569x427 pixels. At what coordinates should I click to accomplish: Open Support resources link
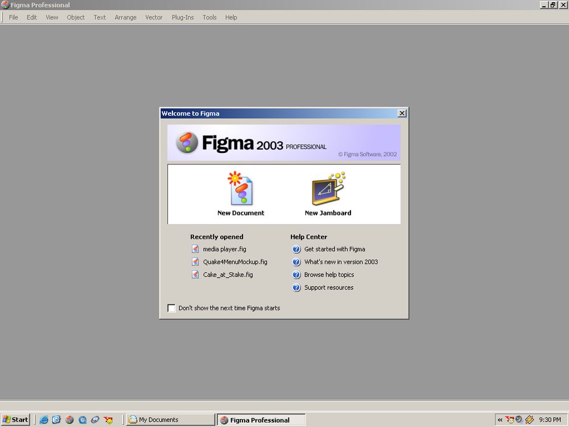(329, 288)
